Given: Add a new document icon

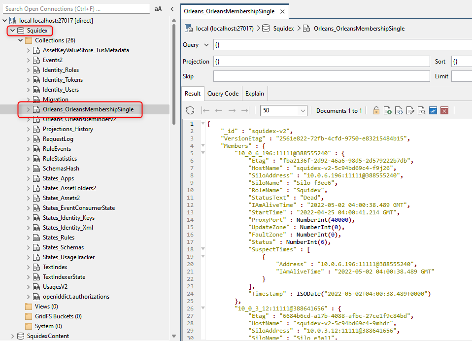Looking at the screenshot, I should point(387,110).
